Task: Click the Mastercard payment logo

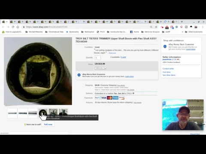Action: pyautogui.click(x=110, y=98)
